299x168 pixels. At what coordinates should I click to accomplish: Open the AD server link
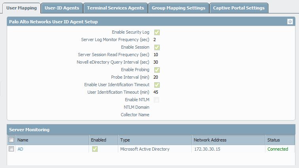21,149
